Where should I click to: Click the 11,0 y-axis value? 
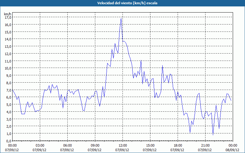click(8, 61)
